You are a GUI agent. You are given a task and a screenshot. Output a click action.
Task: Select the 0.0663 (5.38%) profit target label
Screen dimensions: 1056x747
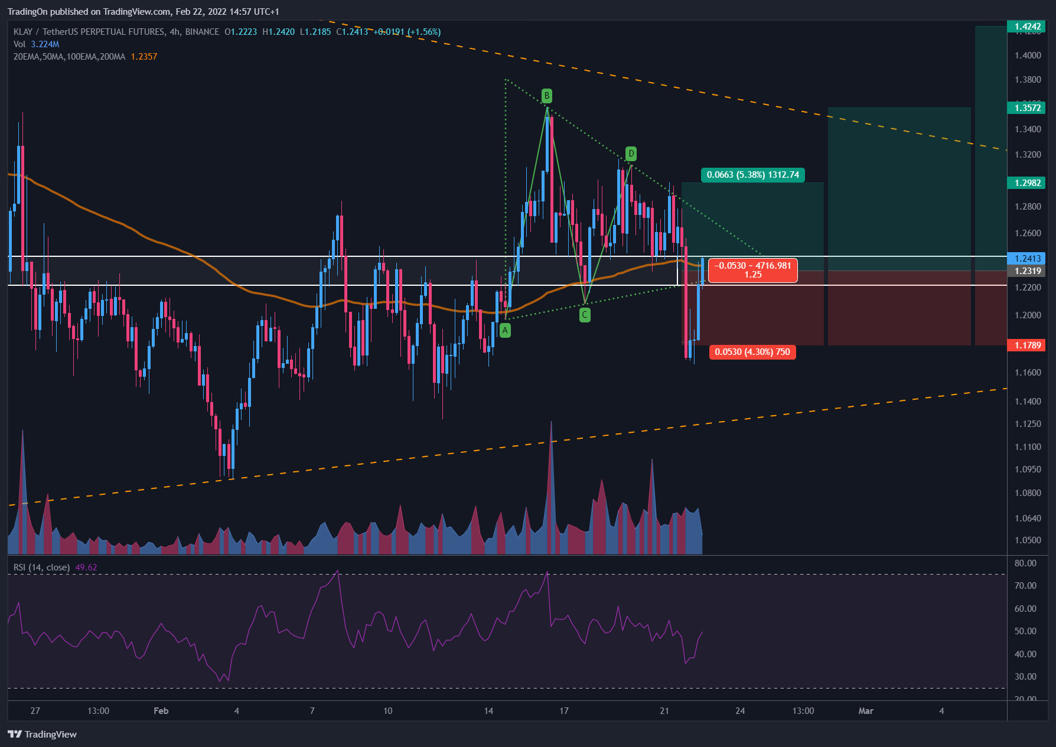tap(753, 175)
